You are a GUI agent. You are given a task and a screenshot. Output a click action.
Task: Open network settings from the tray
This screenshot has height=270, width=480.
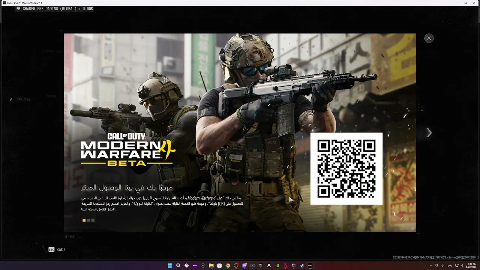click(456, 265)
